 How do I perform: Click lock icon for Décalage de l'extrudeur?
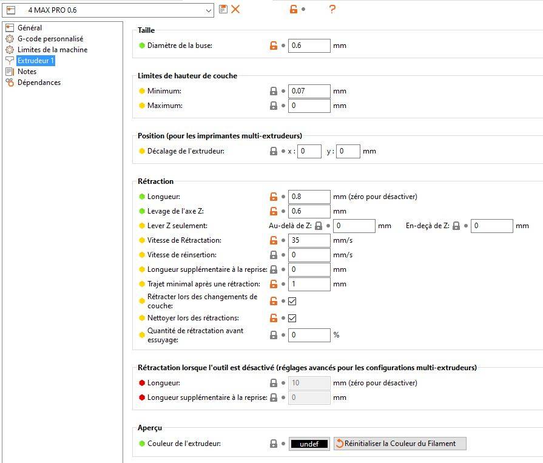274,151
